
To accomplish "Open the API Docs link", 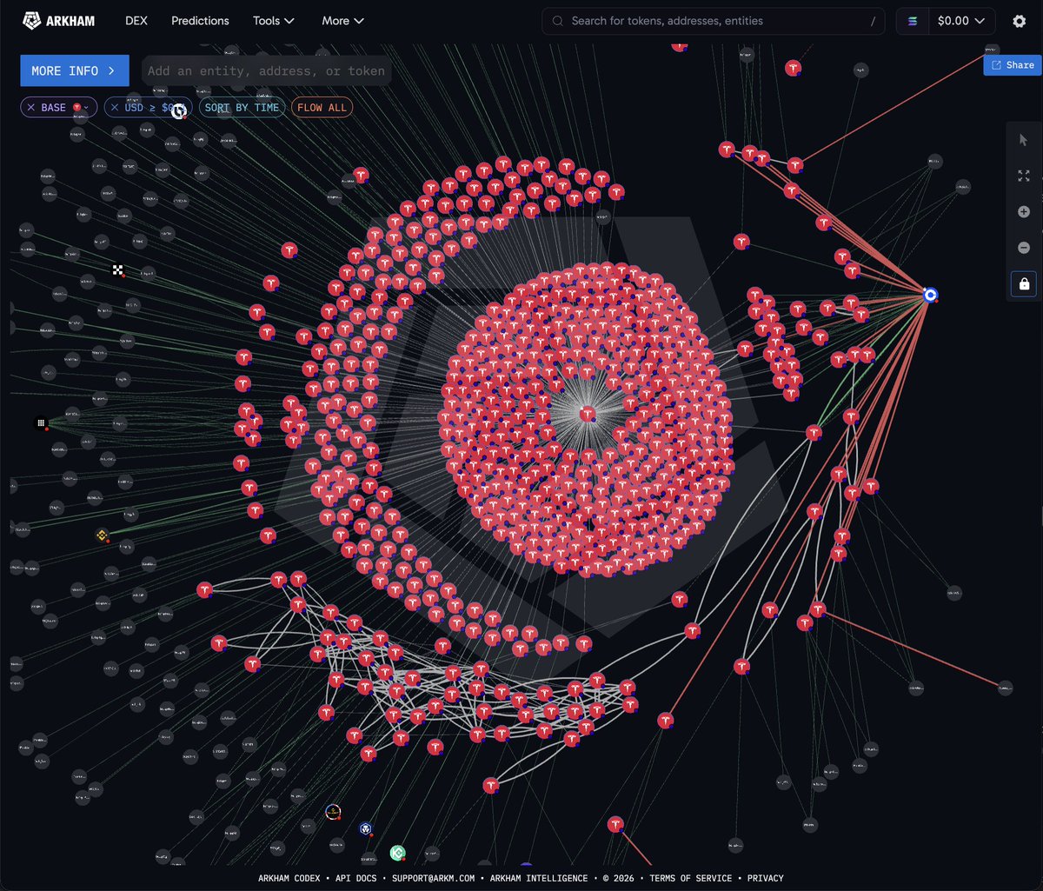I will point(357,878).
